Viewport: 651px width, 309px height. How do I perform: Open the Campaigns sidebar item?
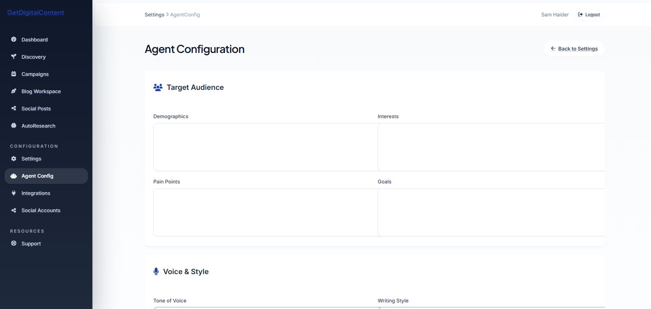click(x=46, y=74)
